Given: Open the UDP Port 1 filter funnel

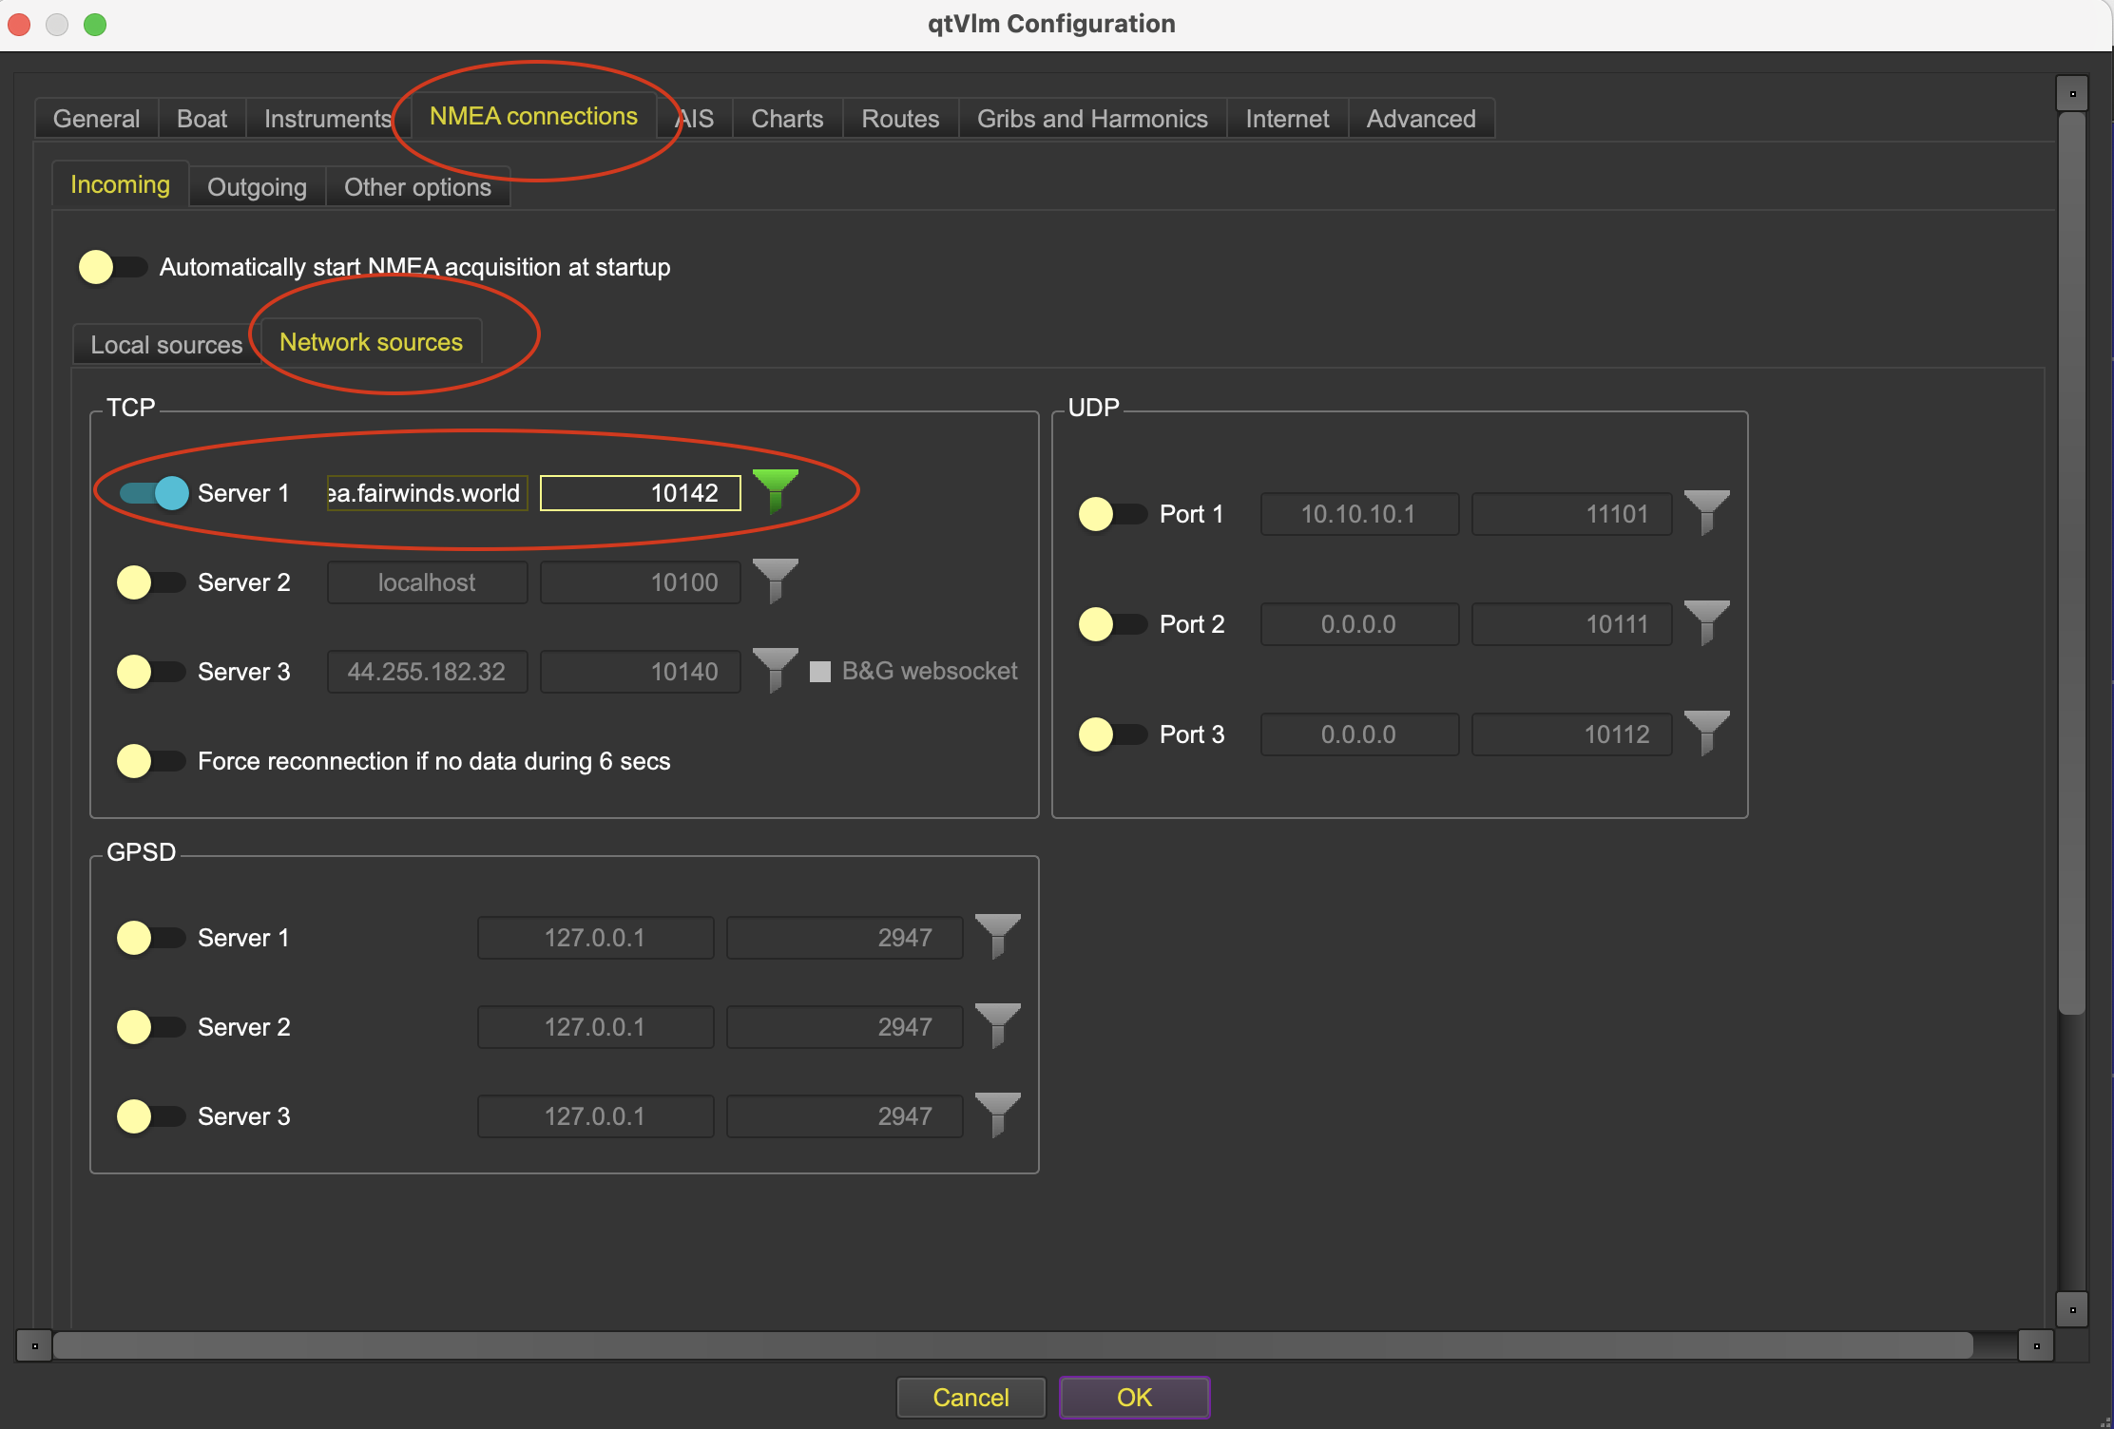Looking at the screenshot, I should point(1706,511).
